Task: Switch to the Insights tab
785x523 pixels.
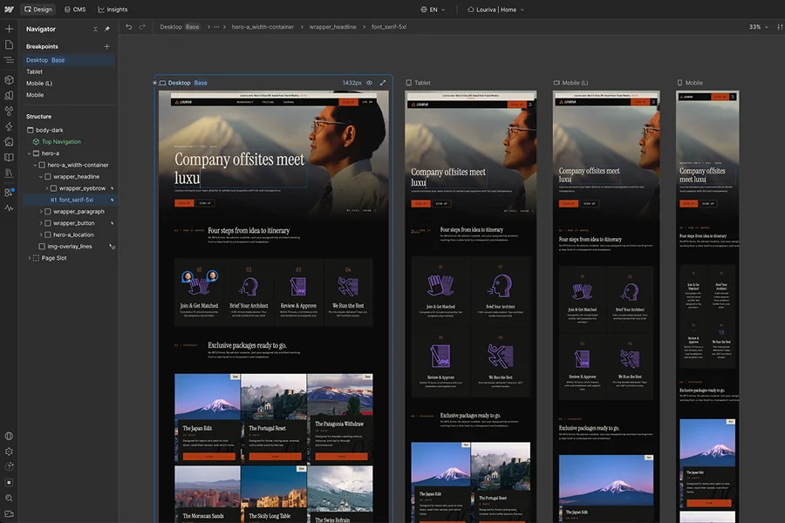Action: [x=113, y=9]
